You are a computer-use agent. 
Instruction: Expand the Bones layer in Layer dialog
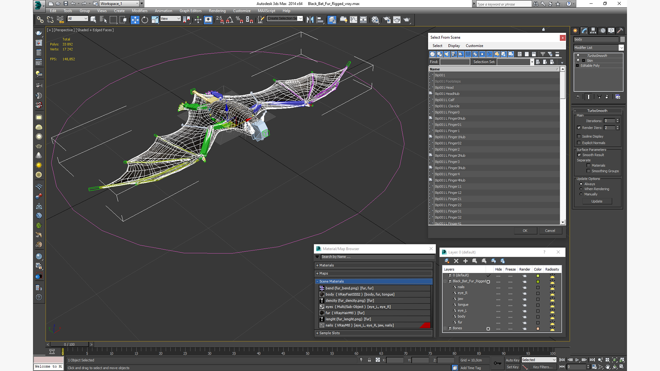click(445, 328)
